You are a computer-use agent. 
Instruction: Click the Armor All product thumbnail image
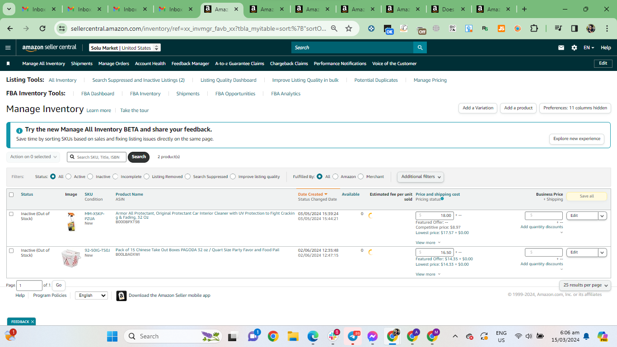coord(71,222)
